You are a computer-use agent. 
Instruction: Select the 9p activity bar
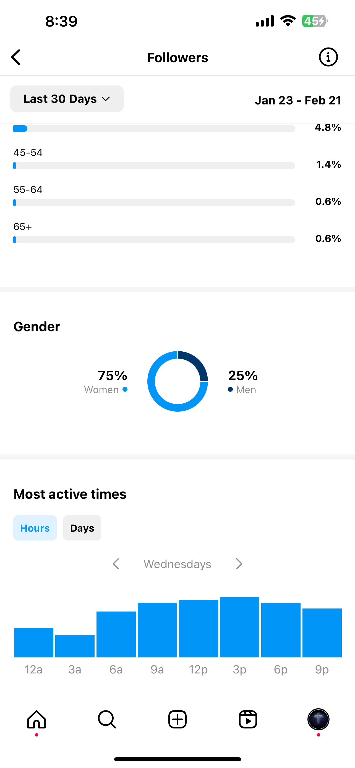coord(322,633)
